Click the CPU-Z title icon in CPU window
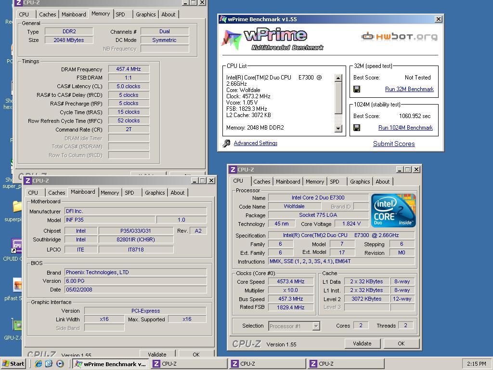The width and height of the screenshot is (493, 370). click(233, 170)
